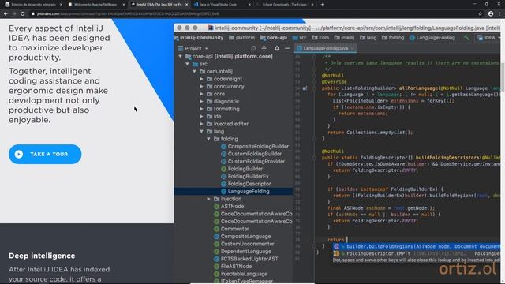Viewport: 505px width, 284px height.
Task: Click the locate target icon in Project panel
Action: click(x=254, y=48)
